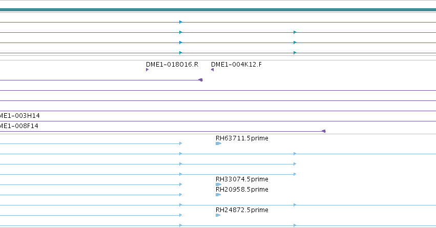Click the purple arrowhead ending the ME1-008F14 line

point(324,131)
